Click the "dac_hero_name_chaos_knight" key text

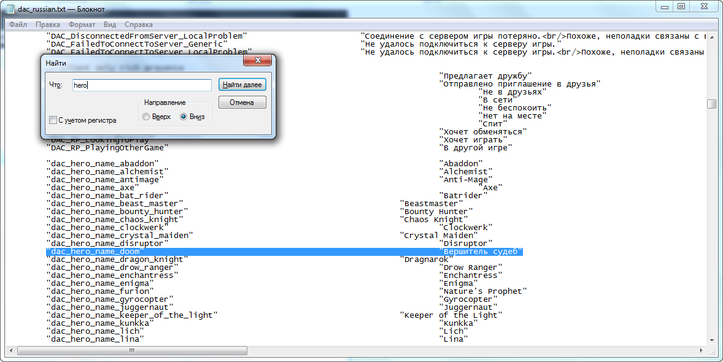[x=115, y=220]
